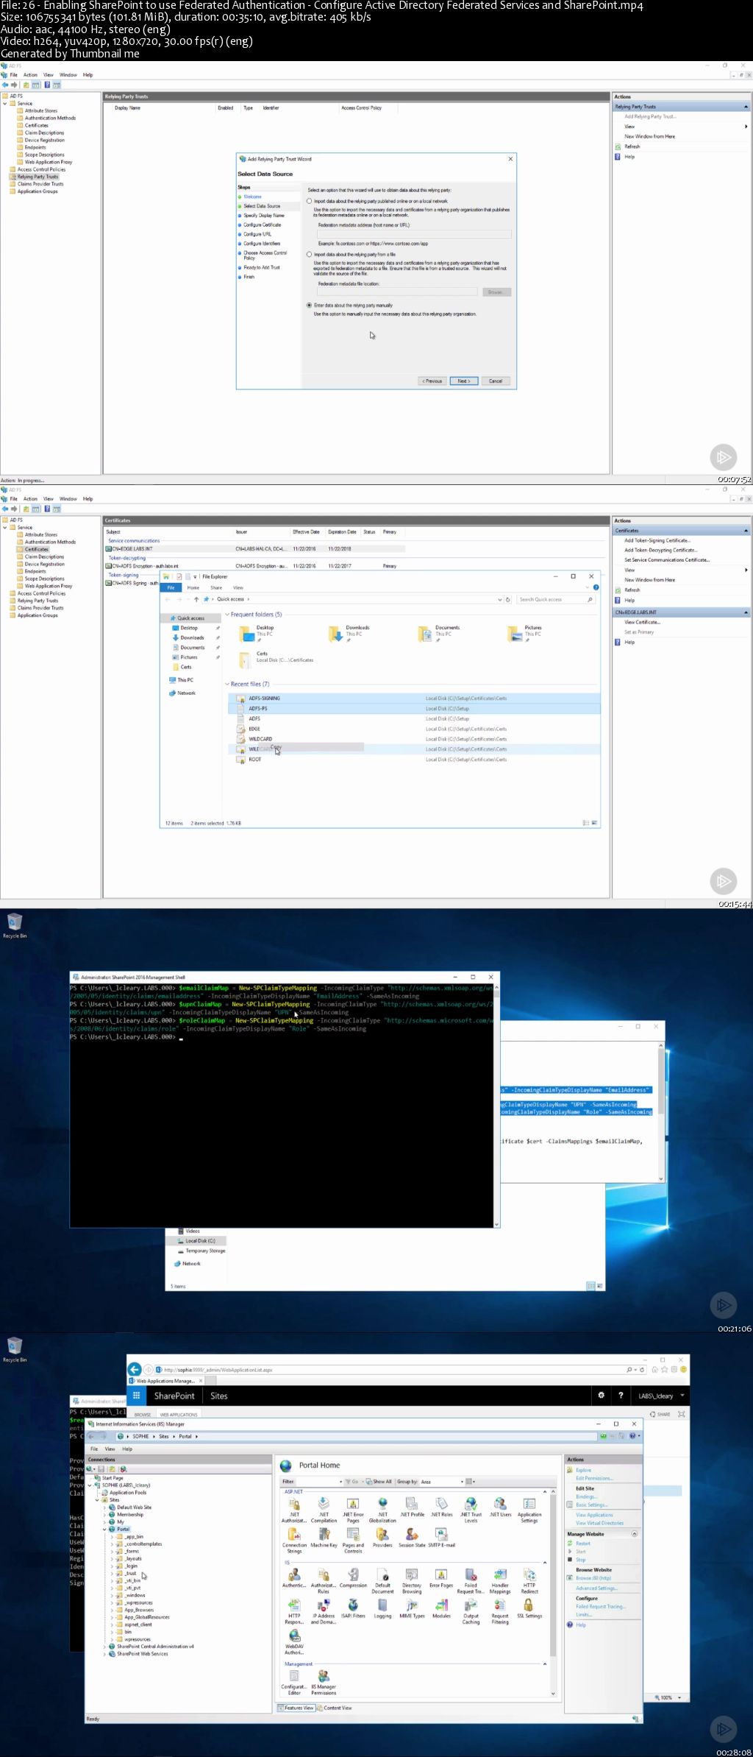Open the Machine Key feature icon

tap(324, 1538)
